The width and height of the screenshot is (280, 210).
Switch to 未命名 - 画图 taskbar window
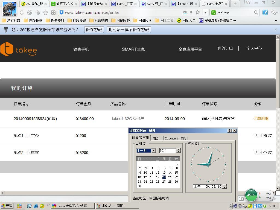click(x=117, y=206)
